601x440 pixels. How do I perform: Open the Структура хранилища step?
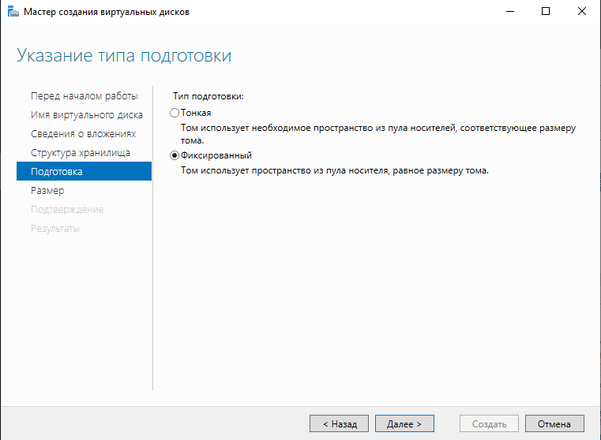[x=81, y=153]
